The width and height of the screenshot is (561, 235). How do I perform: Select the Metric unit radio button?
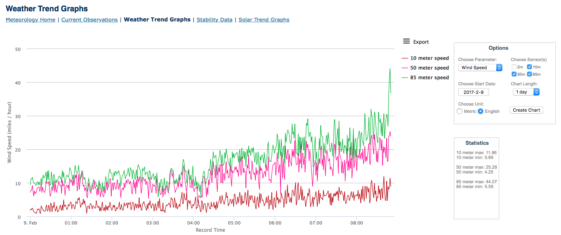pos(459,111)
